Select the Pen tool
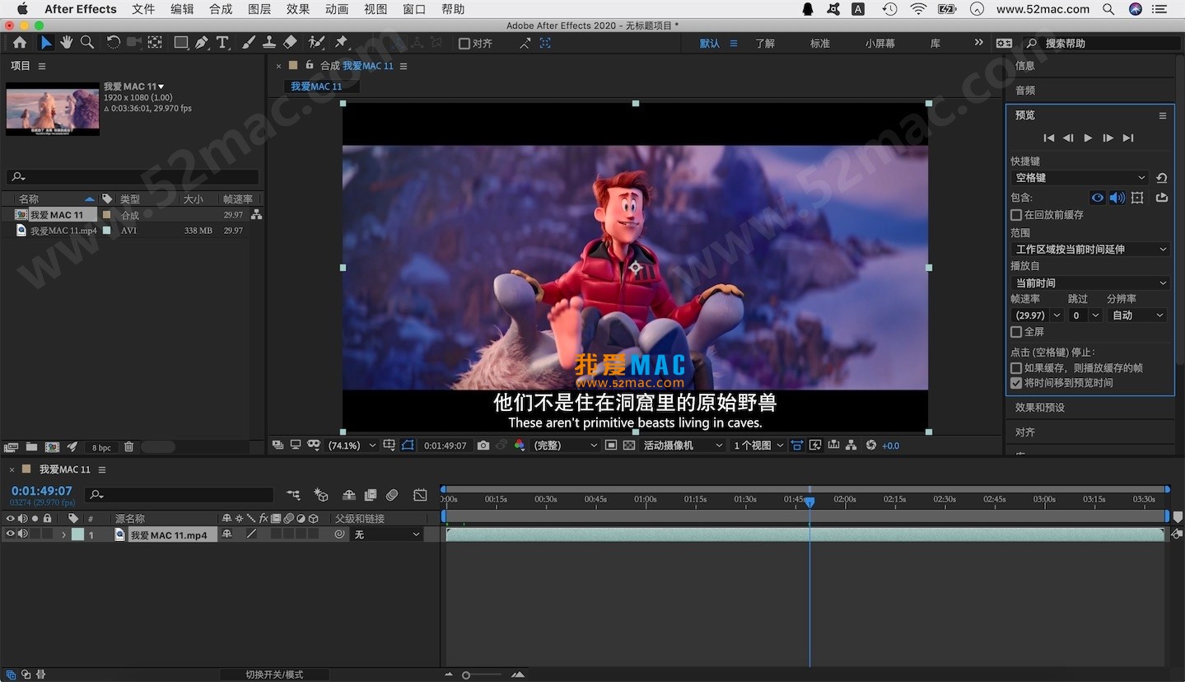 point(202,43)
